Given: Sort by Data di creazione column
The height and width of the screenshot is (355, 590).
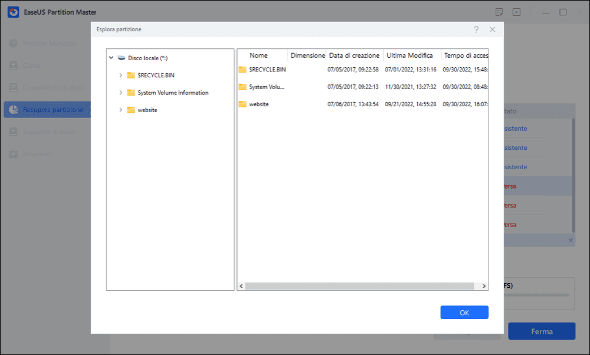Looking at the screenshot, I should [x=354, y=55].
